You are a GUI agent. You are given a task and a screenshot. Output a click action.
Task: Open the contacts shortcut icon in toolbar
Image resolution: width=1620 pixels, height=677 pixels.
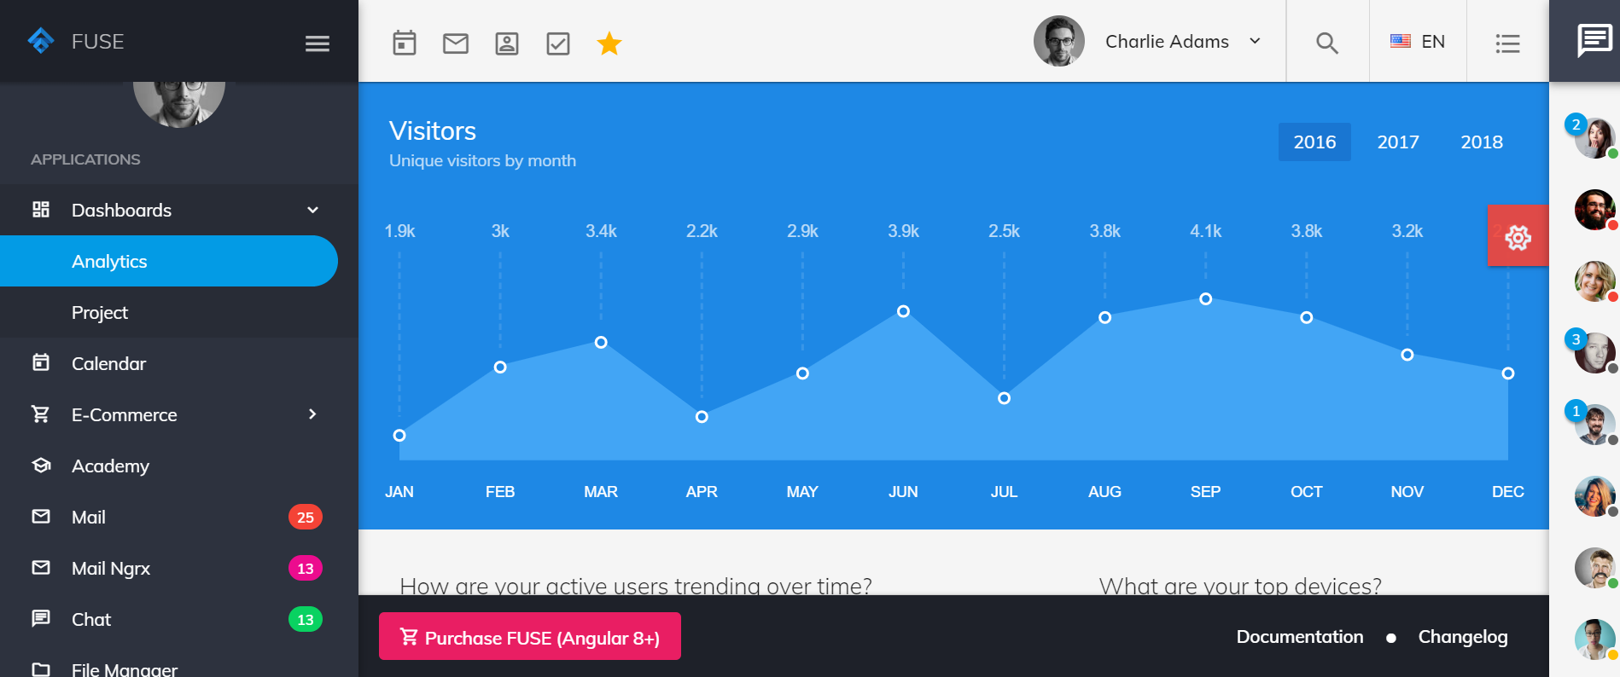pyautogui.click(x=507, y=43)
